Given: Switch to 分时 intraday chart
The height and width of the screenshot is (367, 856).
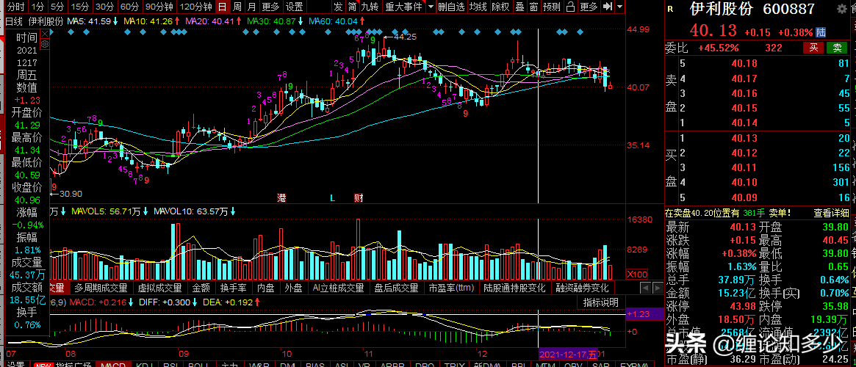Looking at the screenshot, I should [15, 7].
